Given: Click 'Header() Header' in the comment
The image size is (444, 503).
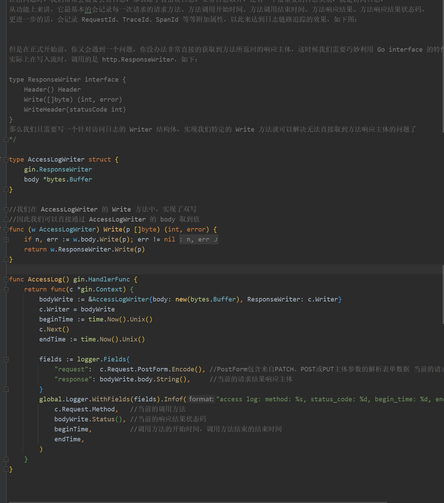Looking at the screenshot, I should click(52, 90).
